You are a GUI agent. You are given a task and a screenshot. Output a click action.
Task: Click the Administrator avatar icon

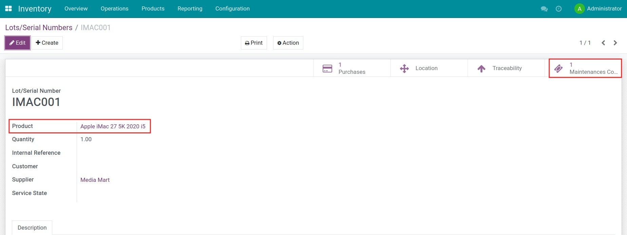pyautogui.click(x=579, y=9)
